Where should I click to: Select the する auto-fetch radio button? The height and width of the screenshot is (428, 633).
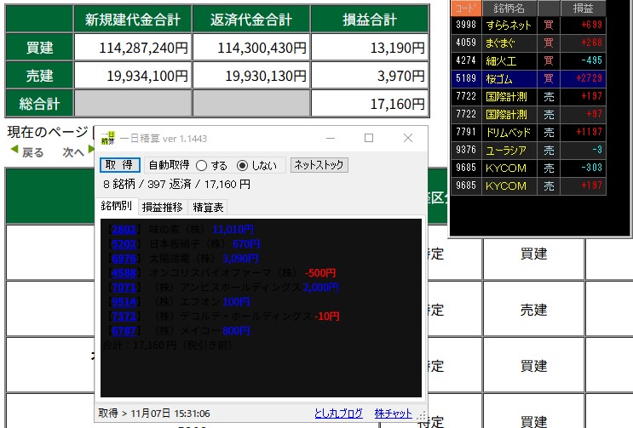pos(202,165)
